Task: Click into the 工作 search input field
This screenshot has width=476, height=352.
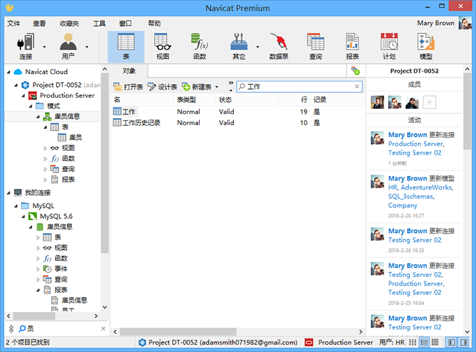Action: click(x=299, y=87)
